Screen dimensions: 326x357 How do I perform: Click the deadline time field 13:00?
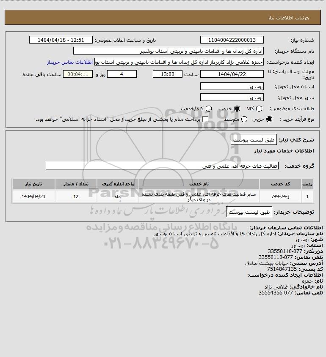168,74
